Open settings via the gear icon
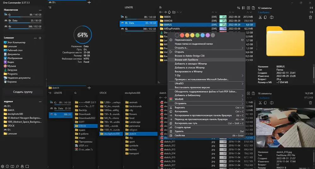Screen dimensions: 315x169 3,166
